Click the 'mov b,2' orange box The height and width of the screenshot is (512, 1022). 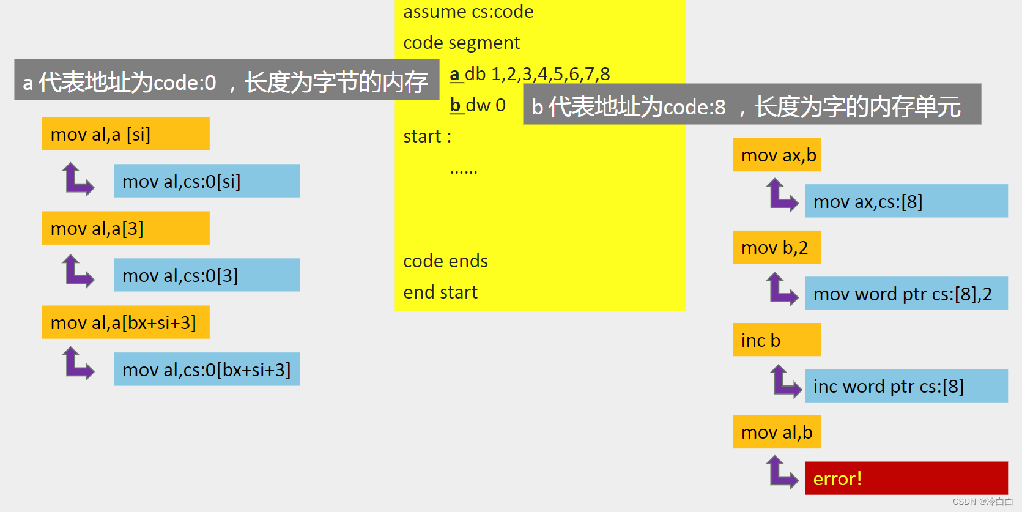(x=777, y=247)
